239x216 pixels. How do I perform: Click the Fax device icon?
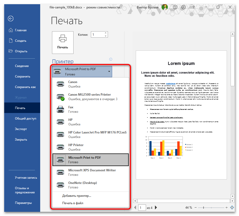pos(60,109)
